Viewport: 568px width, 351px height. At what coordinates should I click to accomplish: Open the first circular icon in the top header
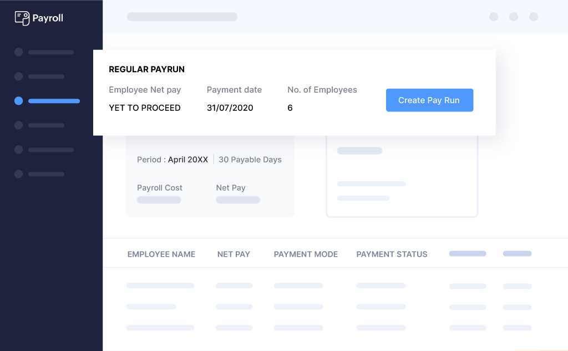click(x=494, y=17)
